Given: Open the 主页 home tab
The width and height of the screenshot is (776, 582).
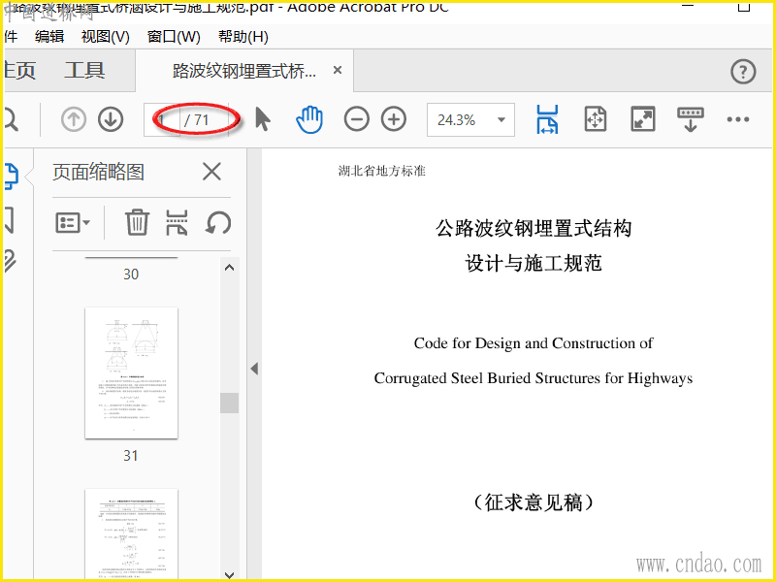Looking at the screenshot, I should click(x=19, y=70).
